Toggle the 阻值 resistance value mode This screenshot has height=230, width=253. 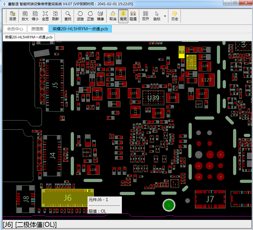133,16
